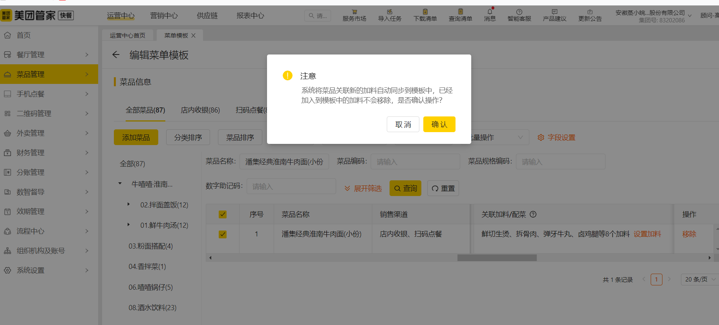Screen dimensions: 719x325
Task: Expand the 02.拌面盖饭 category tree node
Action: coord(128,204)
